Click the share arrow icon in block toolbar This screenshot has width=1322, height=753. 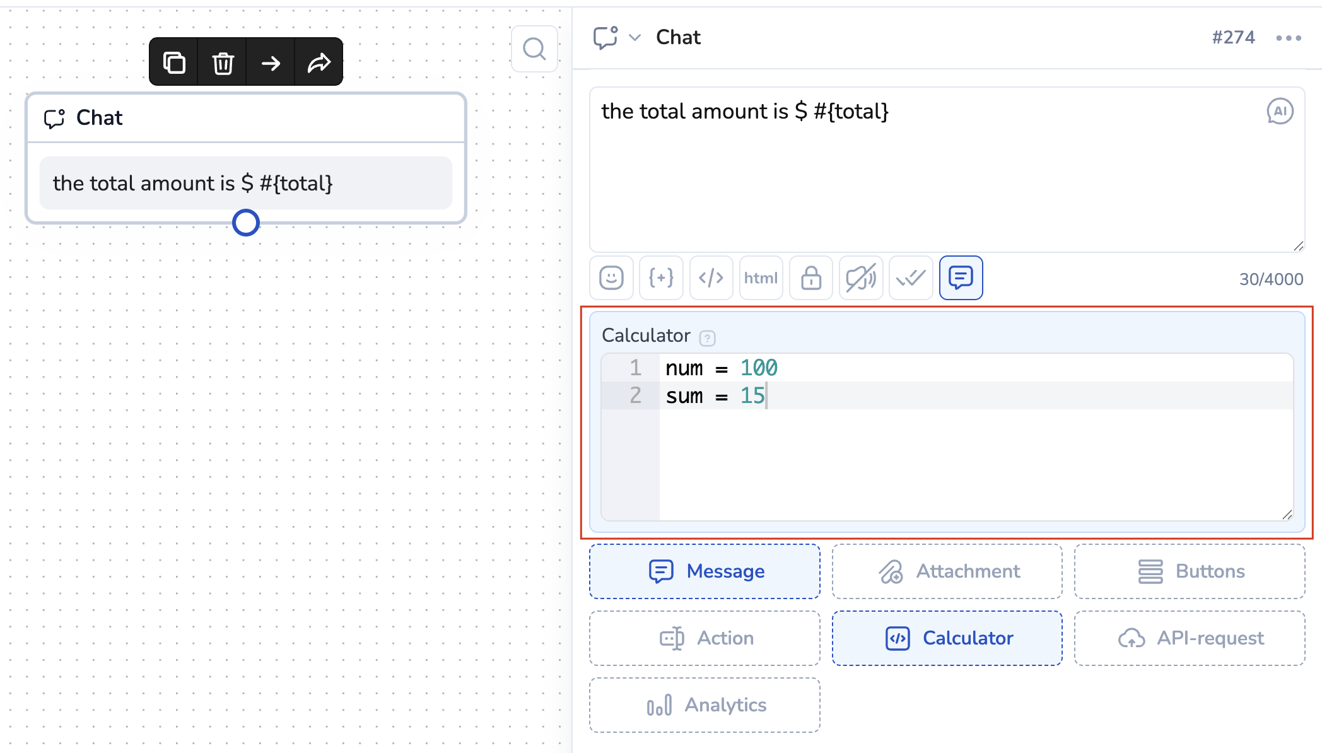319,62
